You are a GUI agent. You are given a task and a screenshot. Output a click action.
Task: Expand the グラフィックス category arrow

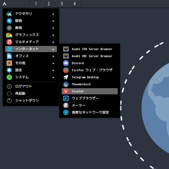tap(54, 35)
